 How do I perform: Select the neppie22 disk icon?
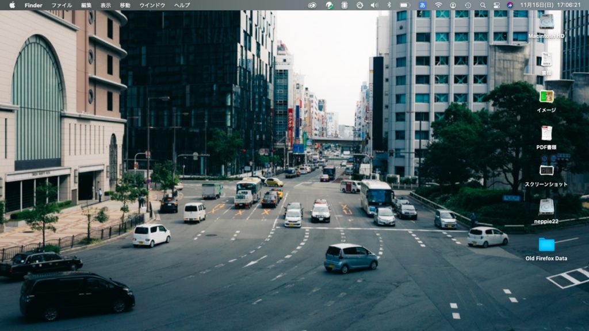tap(546, 207)
